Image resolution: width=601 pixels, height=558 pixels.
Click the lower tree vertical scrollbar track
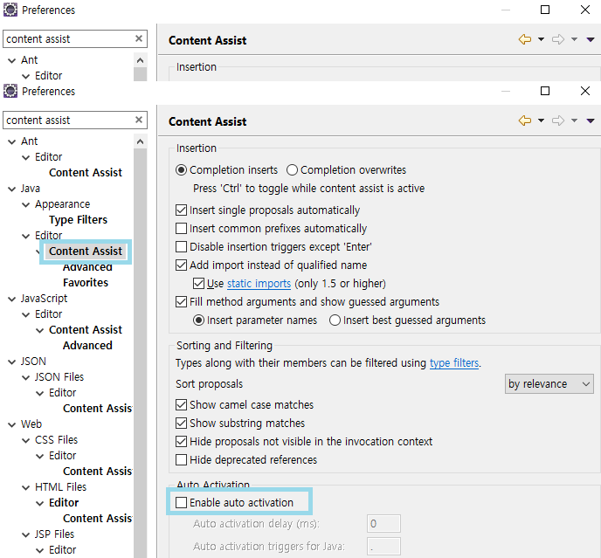coord(141,353)
